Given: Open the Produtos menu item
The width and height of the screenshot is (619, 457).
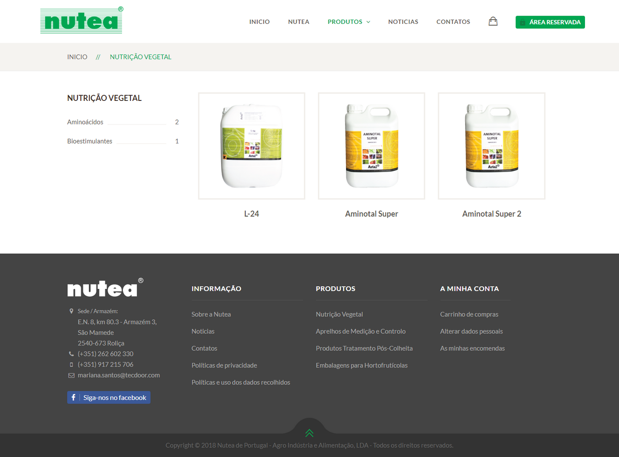Looking at the screenshot, I should (x=345, y=22).
